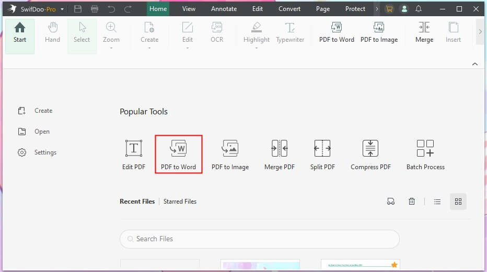
Task: Open the colorful middle file thumbnail
Action: pyautogui.click(x=260, y=265)
